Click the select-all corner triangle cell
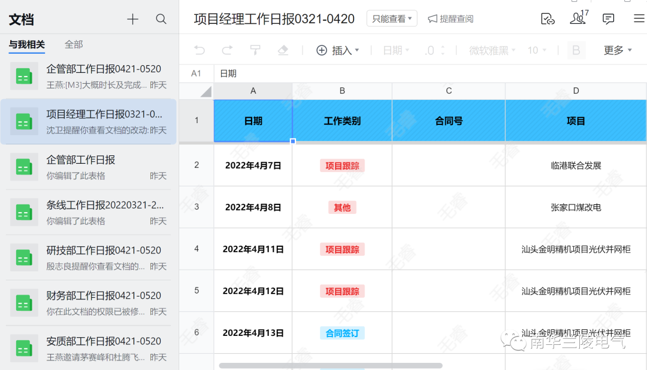 [205, 91]
